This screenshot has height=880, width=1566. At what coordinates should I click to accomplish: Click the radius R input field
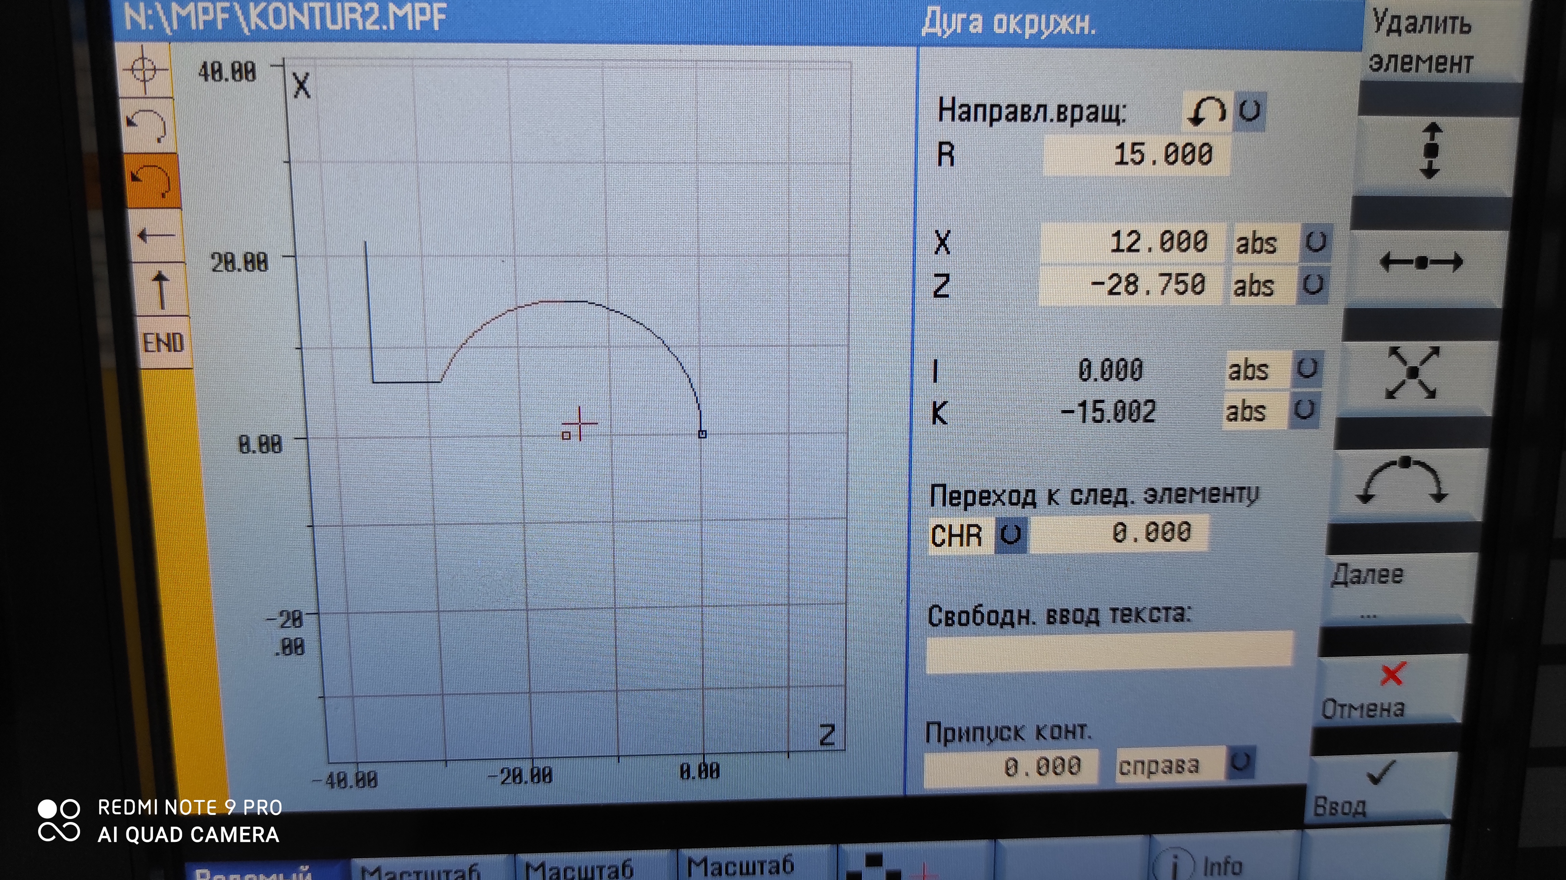click(x=1136, y=155)
